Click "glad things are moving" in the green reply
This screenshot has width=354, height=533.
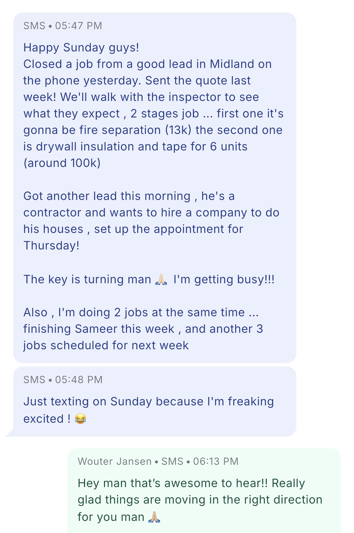point(141,500)
